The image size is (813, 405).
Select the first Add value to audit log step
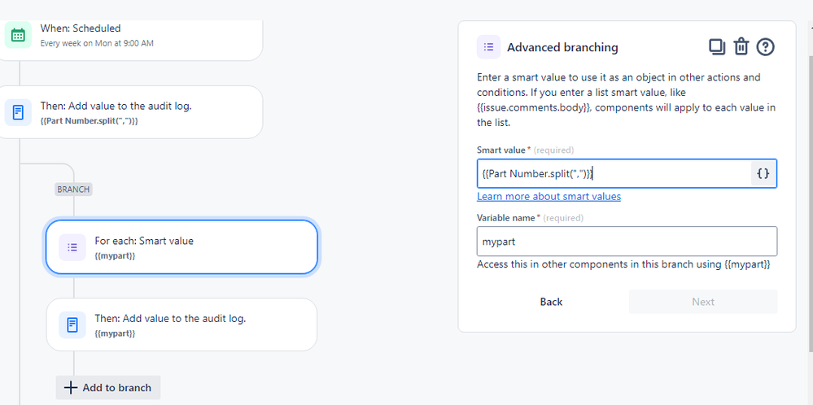click(129, 112)
